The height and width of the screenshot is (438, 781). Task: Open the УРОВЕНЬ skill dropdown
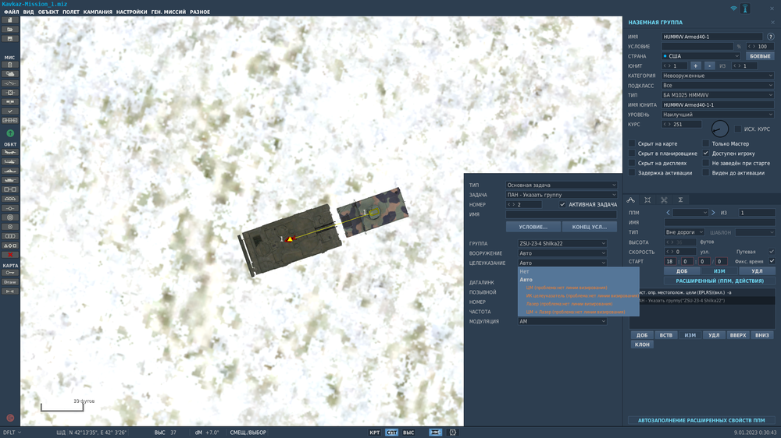[718, 115]
